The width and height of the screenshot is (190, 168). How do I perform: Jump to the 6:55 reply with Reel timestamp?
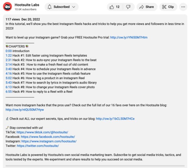(x=9, y=92)
